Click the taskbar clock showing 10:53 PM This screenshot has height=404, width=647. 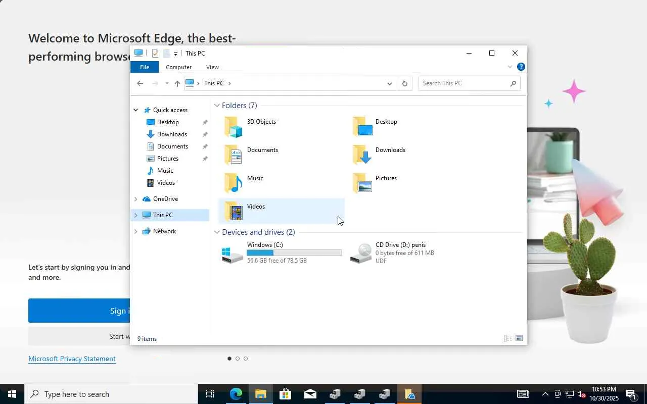(604, 394)
